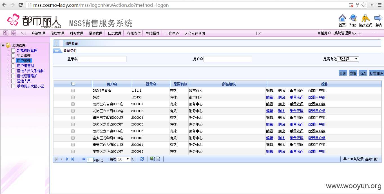This screenshot has height=194, width=384.
Task: Click the 登录名 input field
Action: coord(102,59)
